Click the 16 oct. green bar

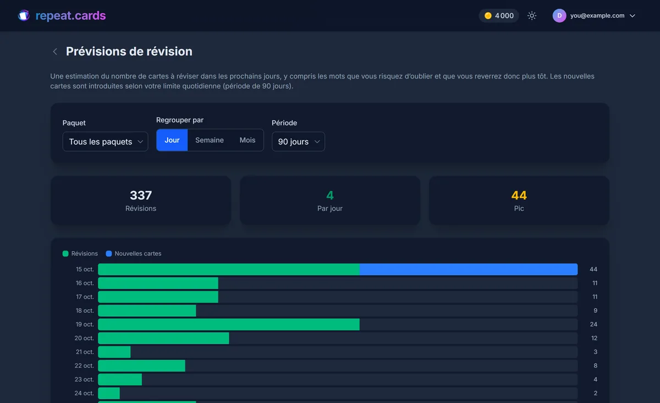[158, 283]
